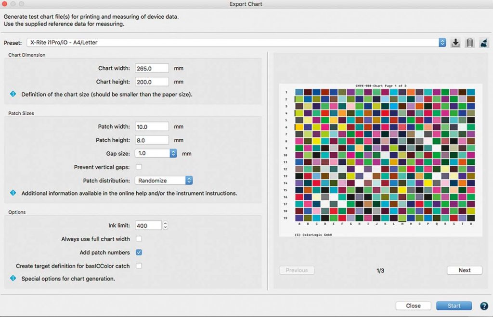493x317 pixels.
Task: Click the info diamond under Chart Dimension
Action: 12,94
